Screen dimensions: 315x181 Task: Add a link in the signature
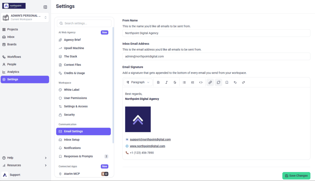tap(210, 82)
